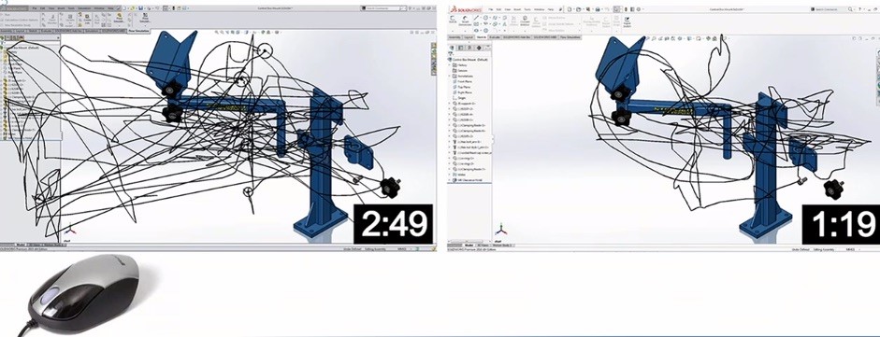Expand the History tree item
Screen dimensions: 880x337
[449, 65]
